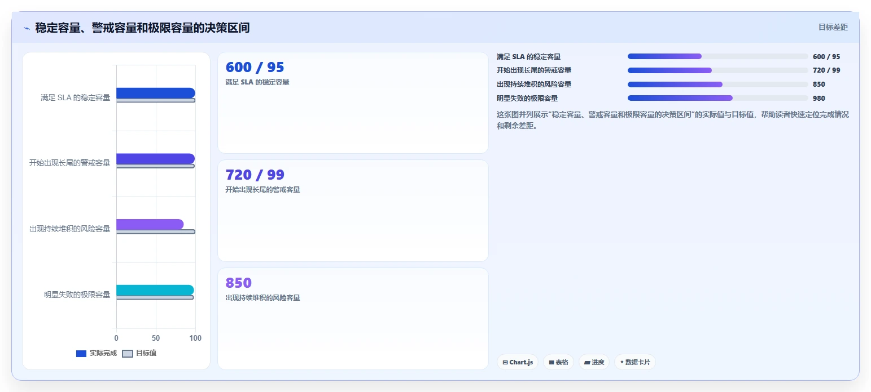871x392 pixels.
Task: Click the 980 value in the progress list
Action: pyautogui.click(x=819, y=99)
